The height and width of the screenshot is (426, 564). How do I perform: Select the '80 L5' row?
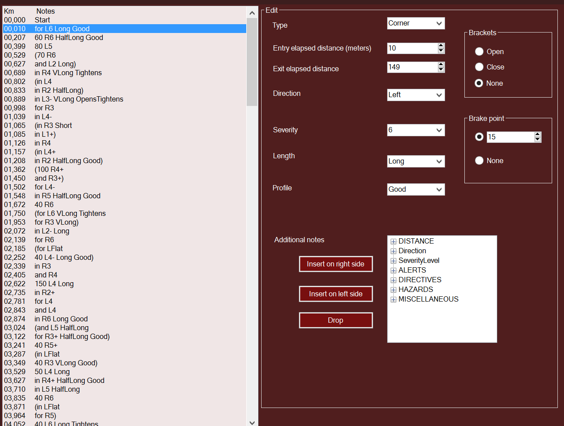125,46
